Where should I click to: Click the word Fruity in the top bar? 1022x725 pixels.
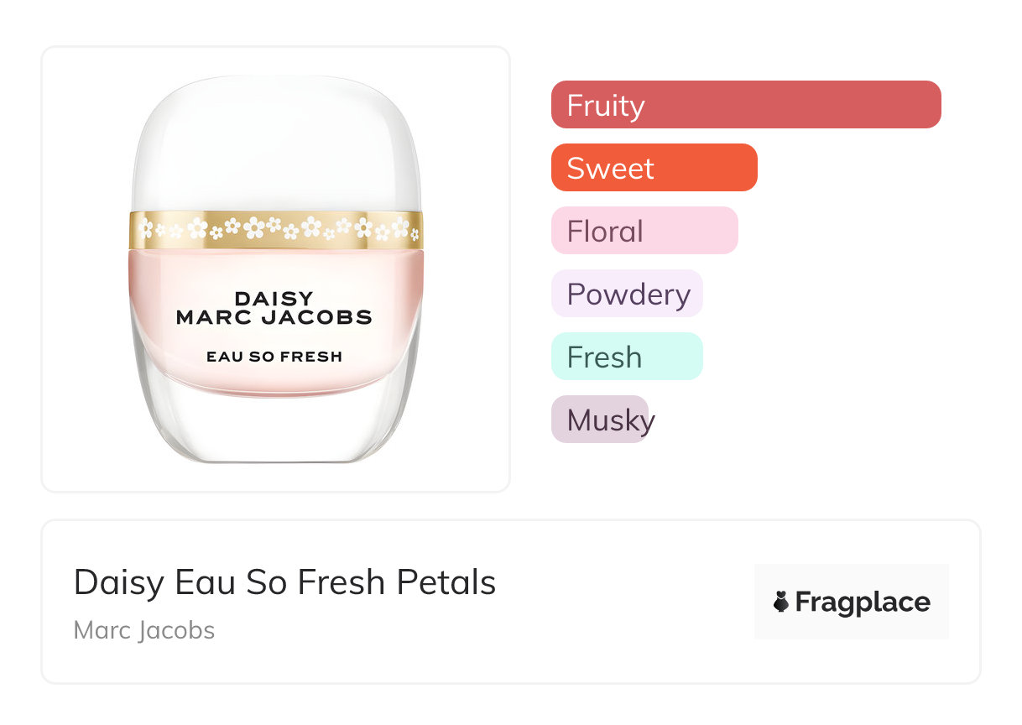[605, 106]
